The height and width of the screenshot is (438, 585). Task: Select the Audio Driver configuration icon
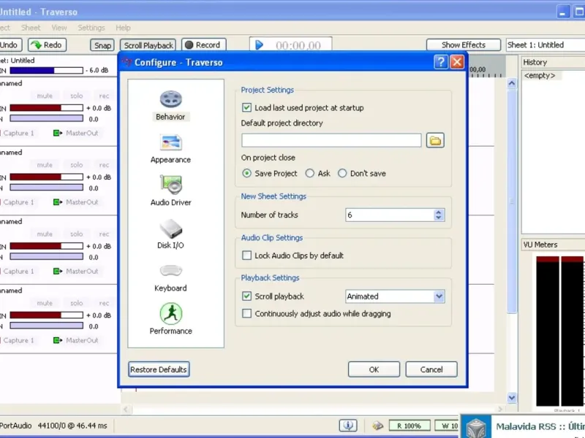[x=171, y=185]
